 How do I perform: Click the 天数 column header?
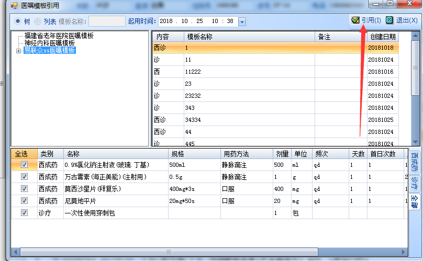pos(358,154)
